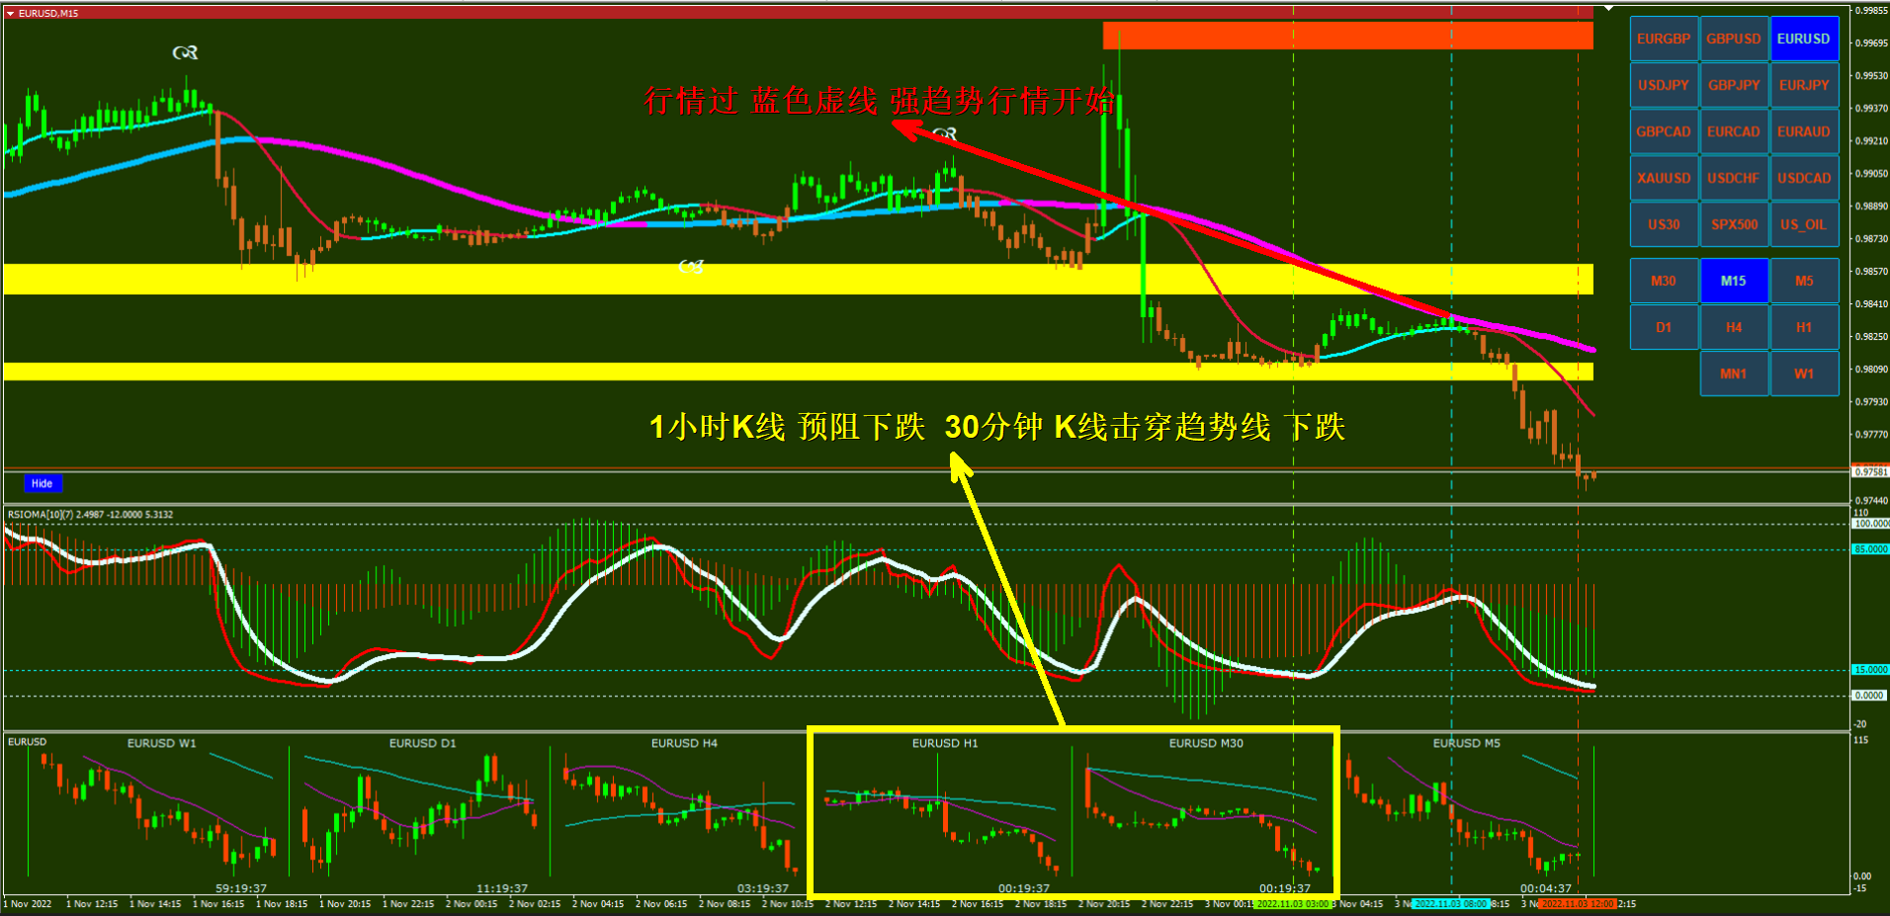Click the 00:04:37 countdown timer

coord(1546,888)
